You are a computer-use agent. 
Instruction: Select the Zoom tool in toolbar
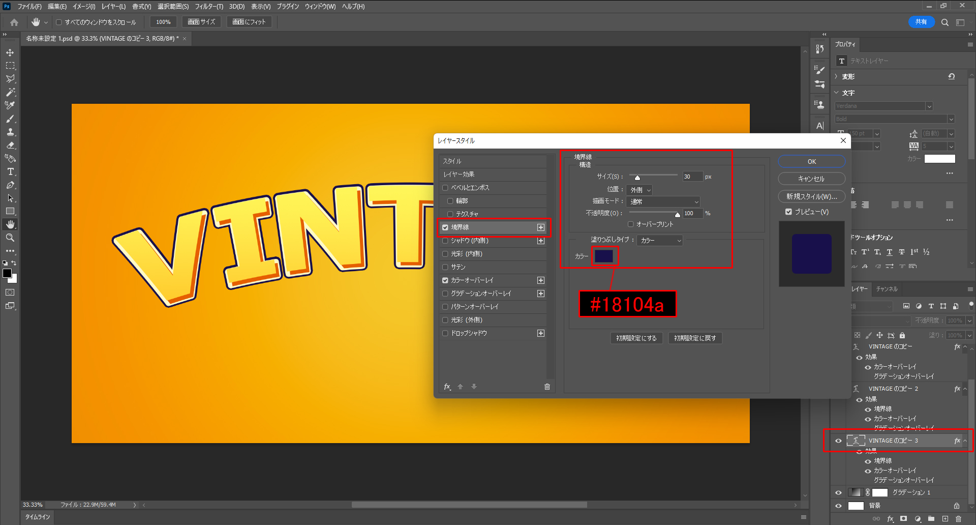tap(10, 238)
